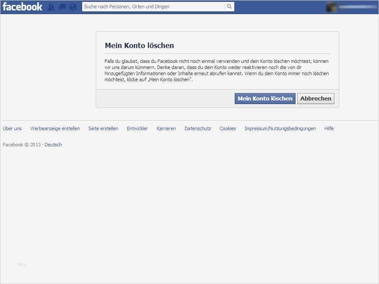
Task: Click the Facebook logo
Action: [22, 7]
